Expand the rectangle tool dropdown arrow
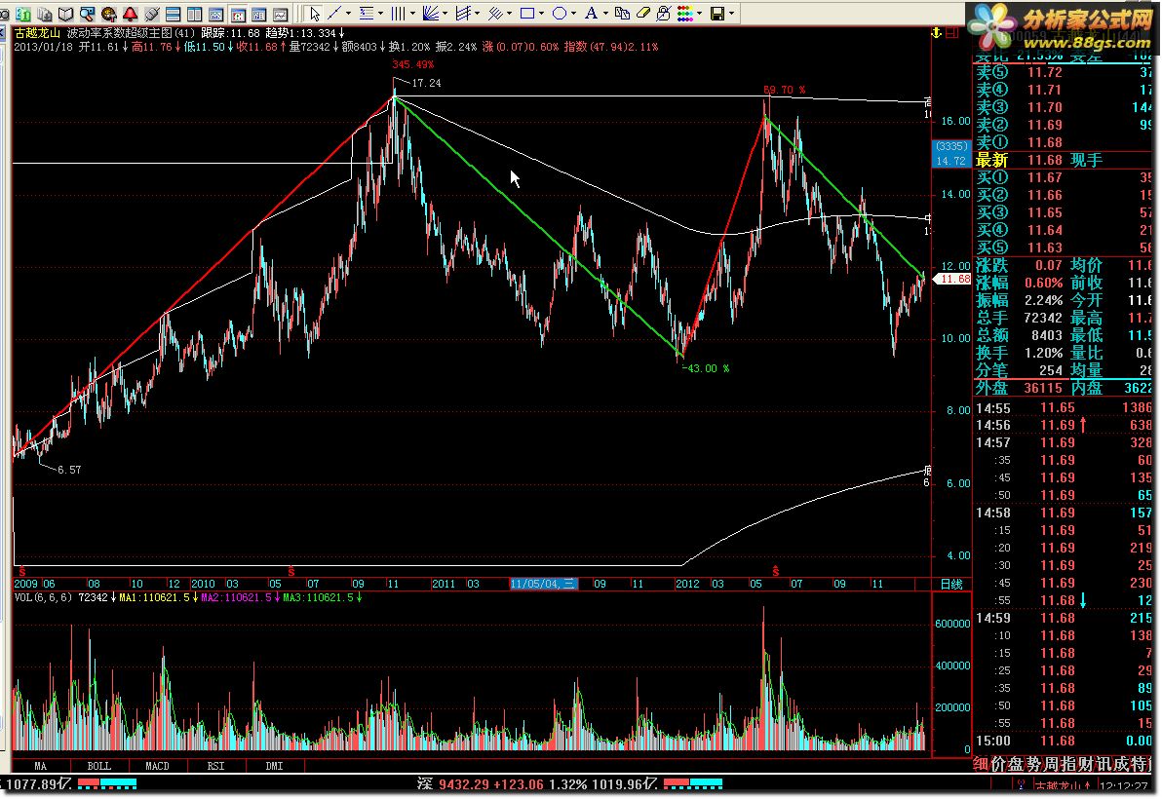This screenshot has width=1162, height=799. pos(542,14)
